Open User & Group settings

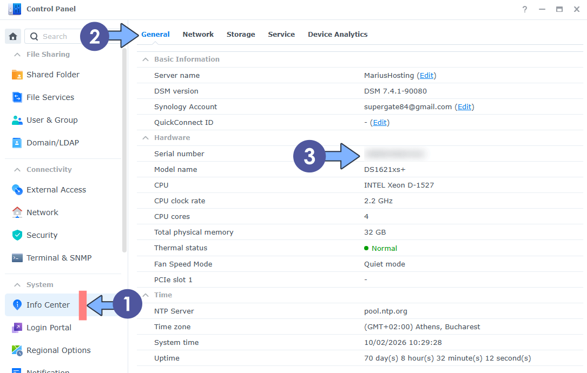click(x=52, y=120)
